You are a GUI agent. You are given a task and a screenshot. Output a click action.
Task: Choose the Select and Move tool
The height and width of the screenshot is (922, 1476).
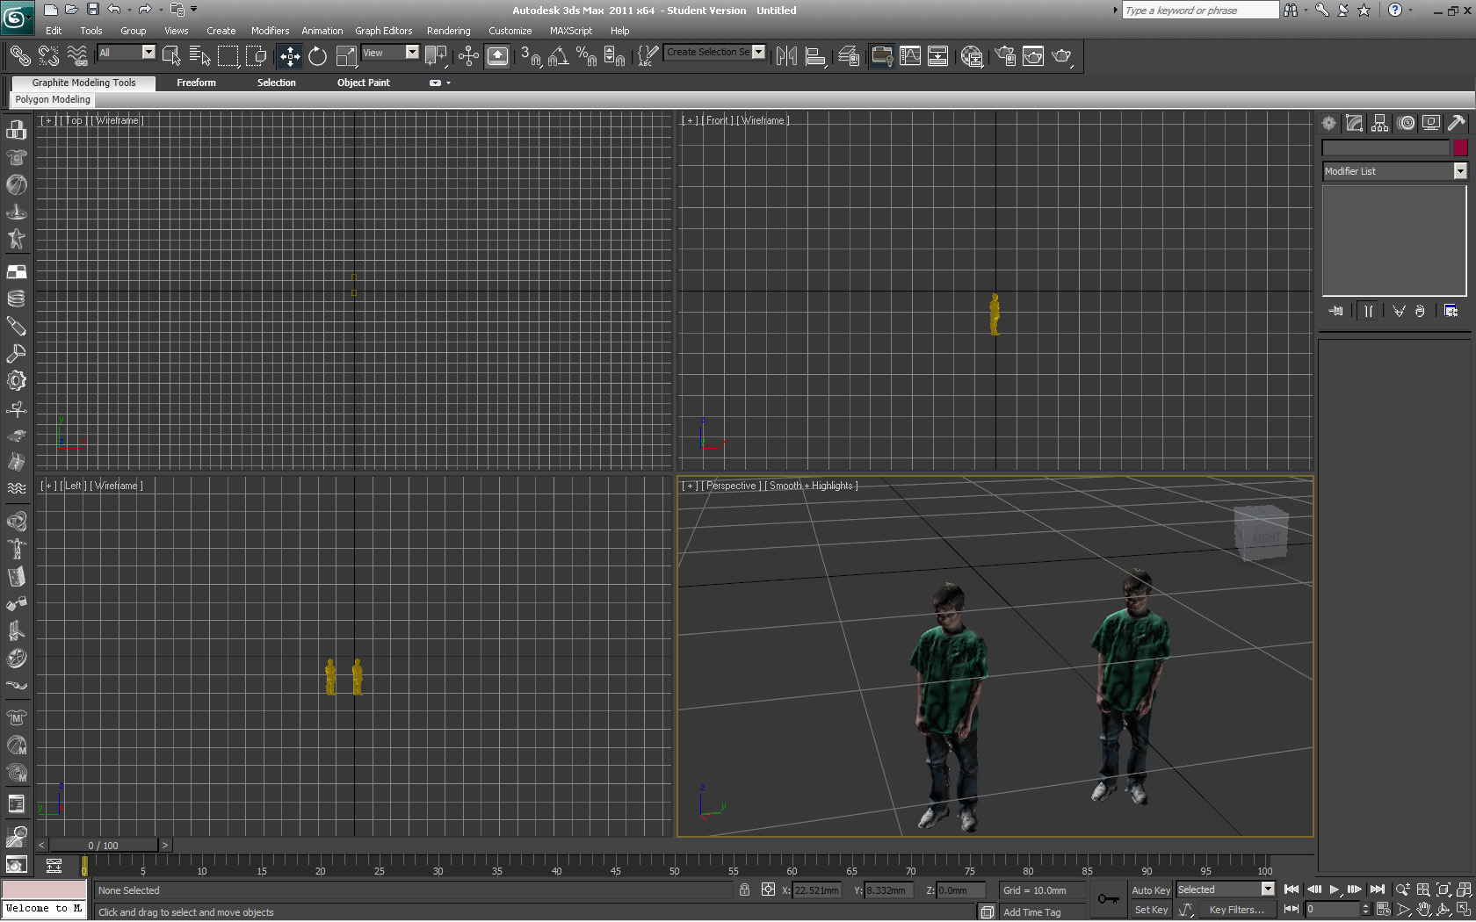[290, 56]
